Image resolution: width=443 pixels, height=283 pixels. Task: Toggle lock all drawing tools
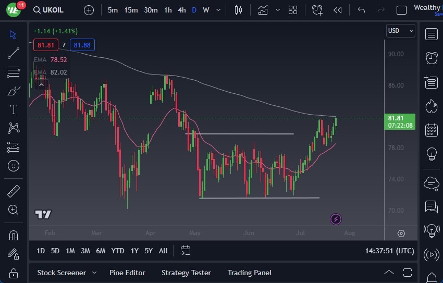click(x=14, y=273)
